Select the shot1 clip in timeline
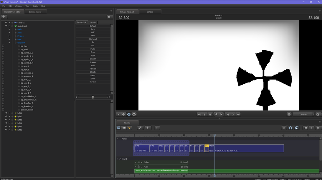The width and height of the screenshot is (322, 180). click(142, 148)
